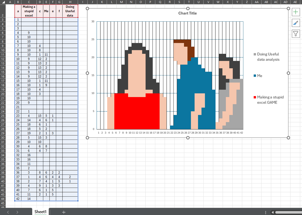Image resolution: width=302 pixels, height=215 pixels.
Task: Click the vertical axis label 15
Action: (93, 75)
